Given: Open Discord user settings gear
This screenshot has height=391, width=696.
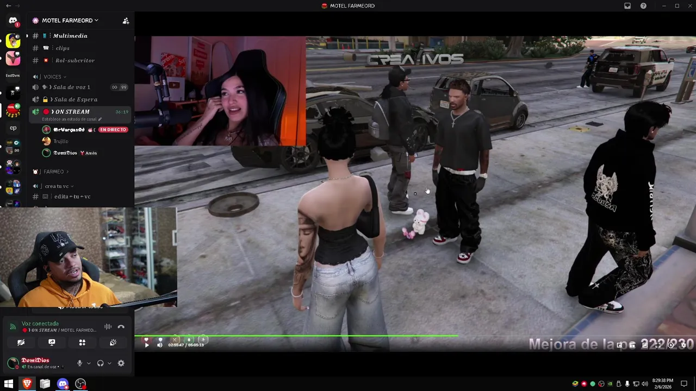Looking at the screenshot, I should click(121, 363).
